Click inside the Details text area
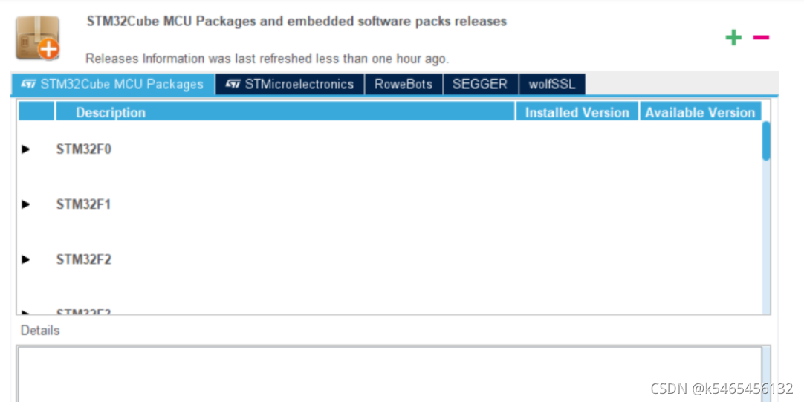Viewport: 804px width, 402px height. click(x=389, y=375)
